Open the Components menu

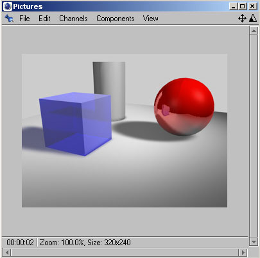point(116,19)
